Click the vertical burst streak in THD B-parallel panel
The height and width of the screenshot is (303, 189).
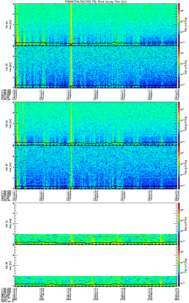pos(72,167)
